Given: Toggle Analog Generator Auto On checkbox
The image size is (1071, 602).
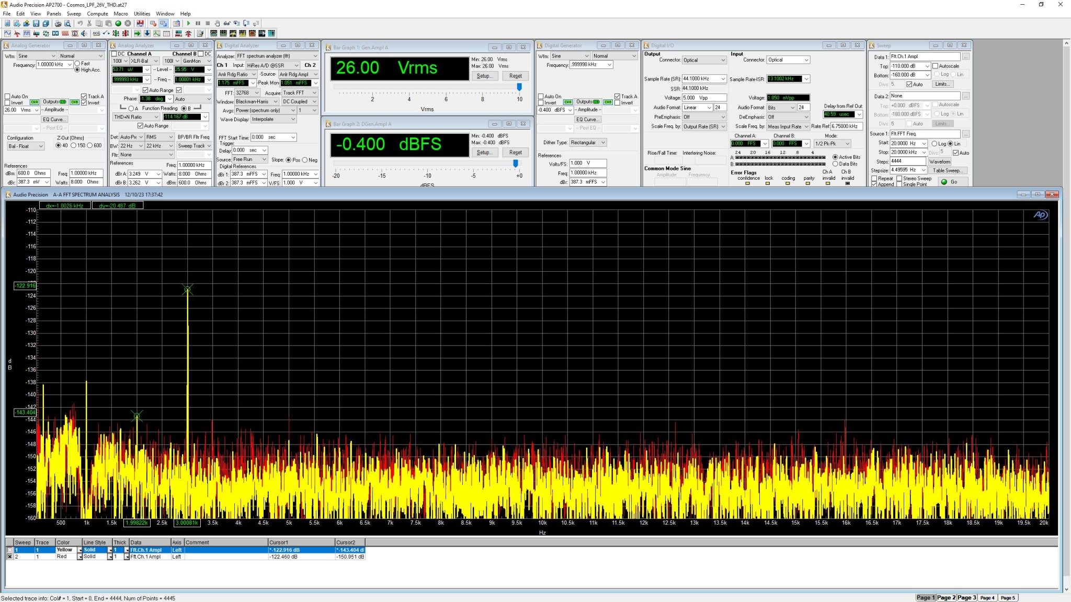Looking at the screenshot, I should pyautogui.click(x=7, y=97).
